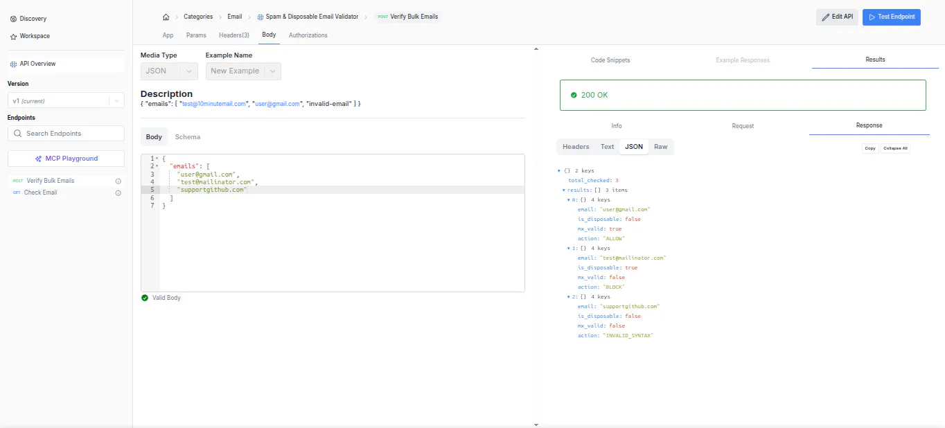Click action "BLOCK" value

tap(614, 287)
